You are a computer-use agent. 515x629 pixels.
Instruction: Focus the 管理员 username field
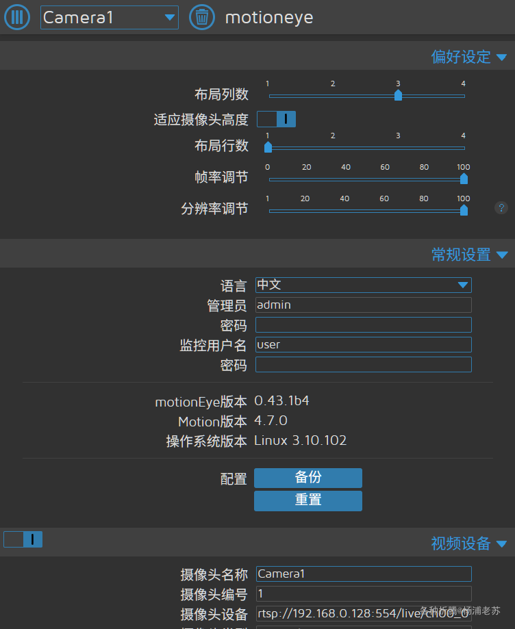tap(363, 305)
